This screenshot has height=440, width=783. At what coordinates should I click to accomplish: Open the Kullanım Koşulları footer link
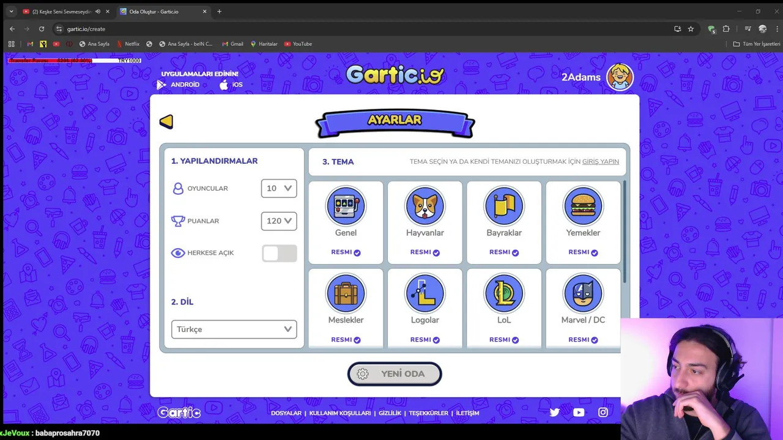[x=340, y=413]
